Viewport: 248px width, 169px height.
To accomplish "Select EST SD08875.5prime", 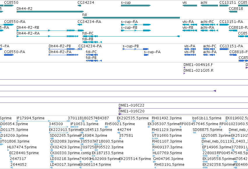I will click(207, 130).
